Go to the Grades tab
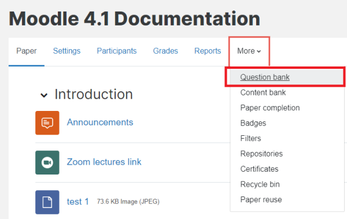The image size is (347, 219). [x=165, y=51]
